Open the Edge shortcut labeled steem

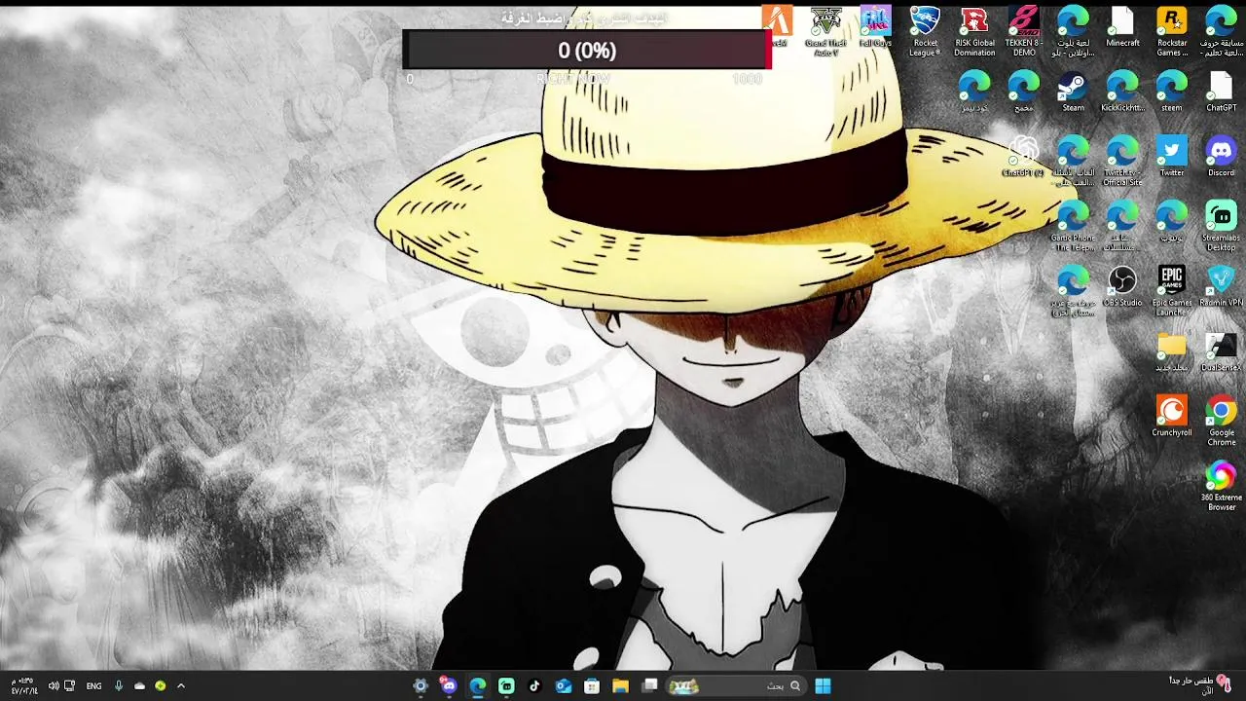1172,92
